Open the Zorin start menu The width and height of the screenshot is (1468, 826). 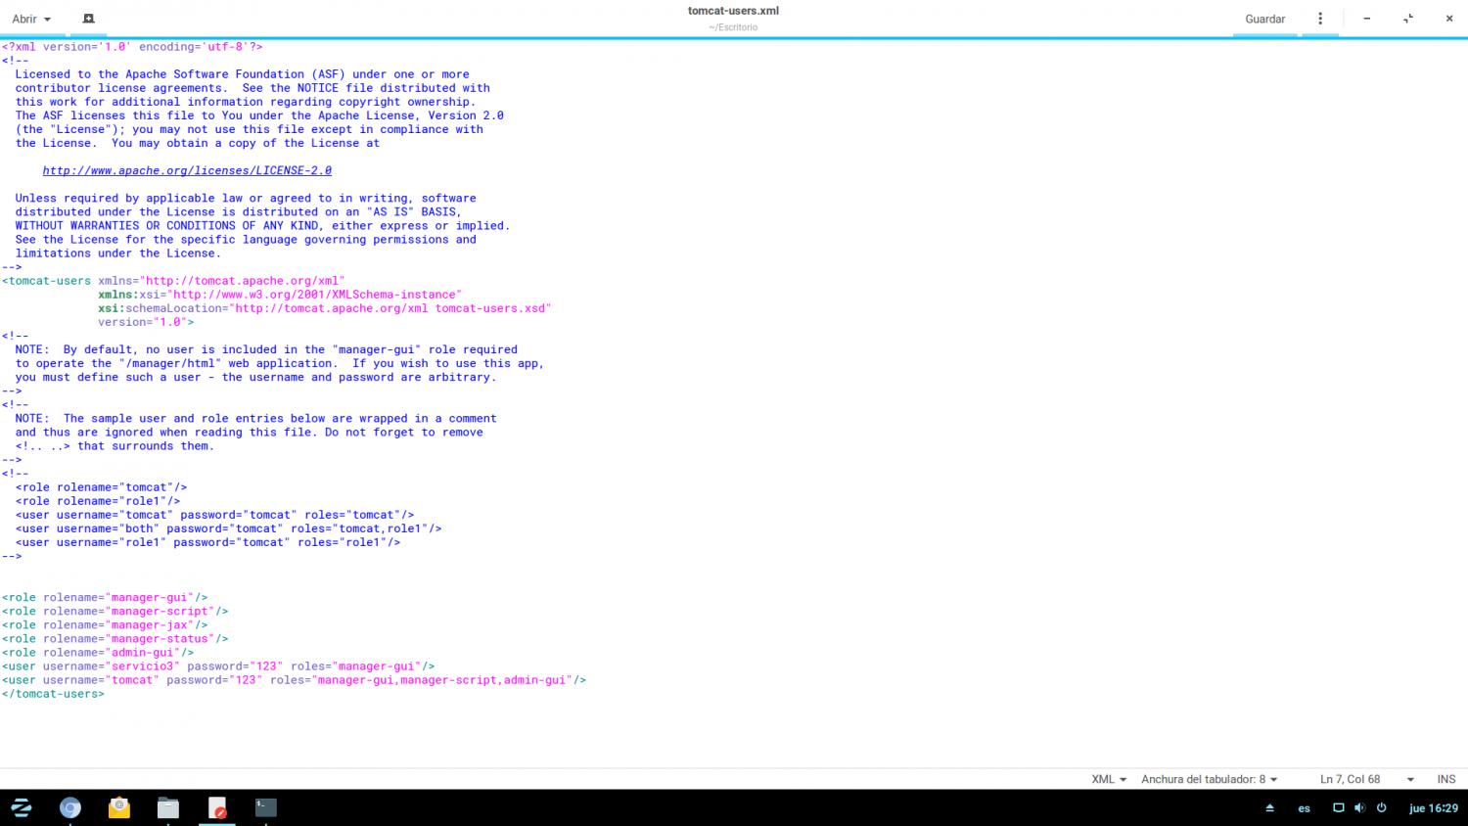click(x=21, y=807)
